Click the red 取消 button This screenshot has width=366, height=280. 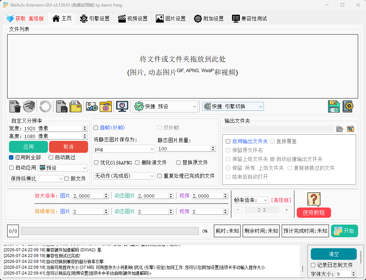[69, 147]
